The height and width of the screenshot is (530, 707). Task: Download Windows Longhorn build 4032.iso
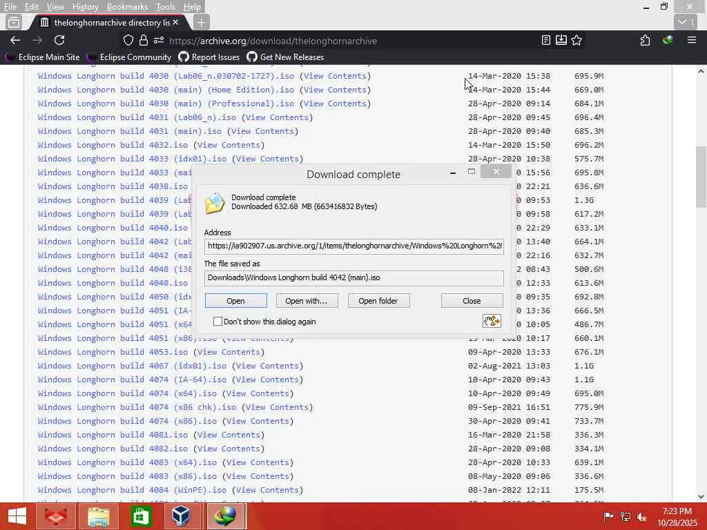[x=113, y=145]
